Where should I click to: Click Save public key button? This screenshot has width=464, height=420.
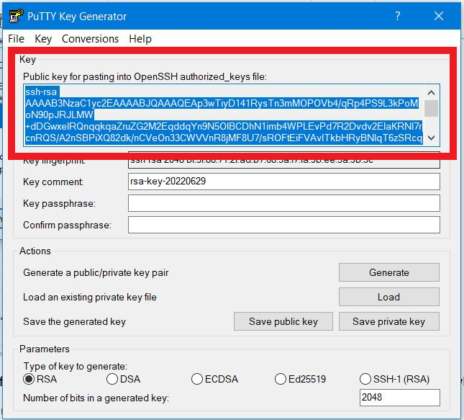[x=283, y=321]
